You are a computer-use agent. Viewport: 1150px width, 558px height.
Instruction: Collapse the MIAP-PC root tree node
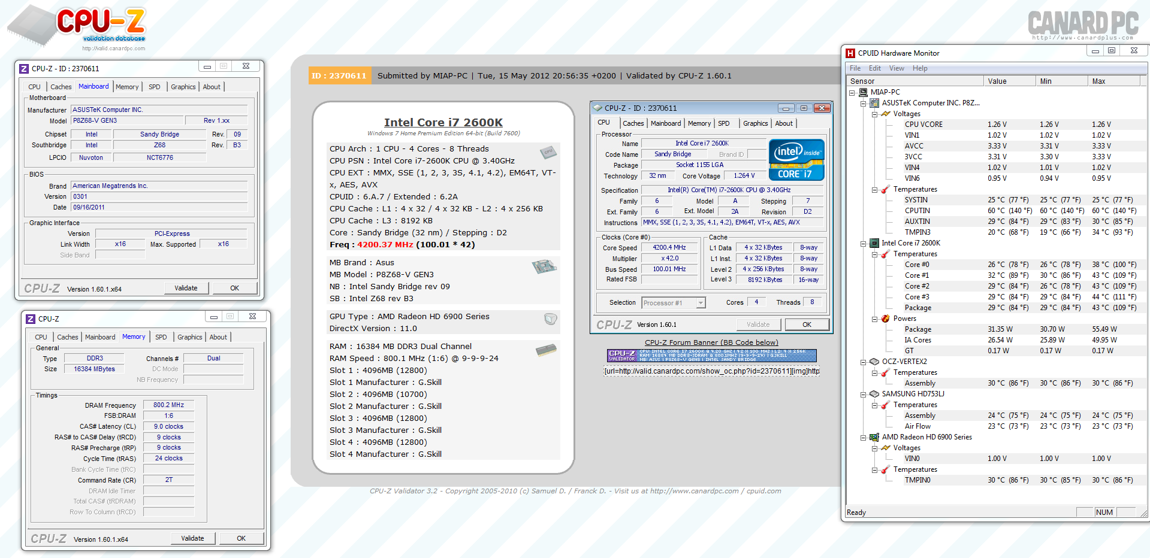point(852,93)
